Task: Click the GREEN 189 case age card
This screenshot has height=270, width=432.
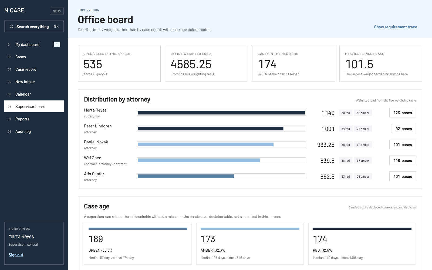Action: point(138,244)
